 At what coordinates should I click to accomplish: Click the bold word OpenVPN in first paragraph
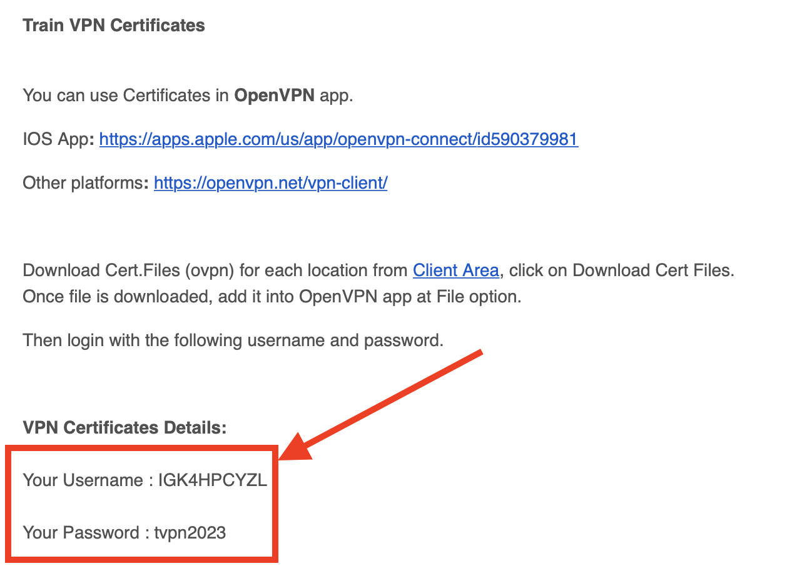point(275,96)
